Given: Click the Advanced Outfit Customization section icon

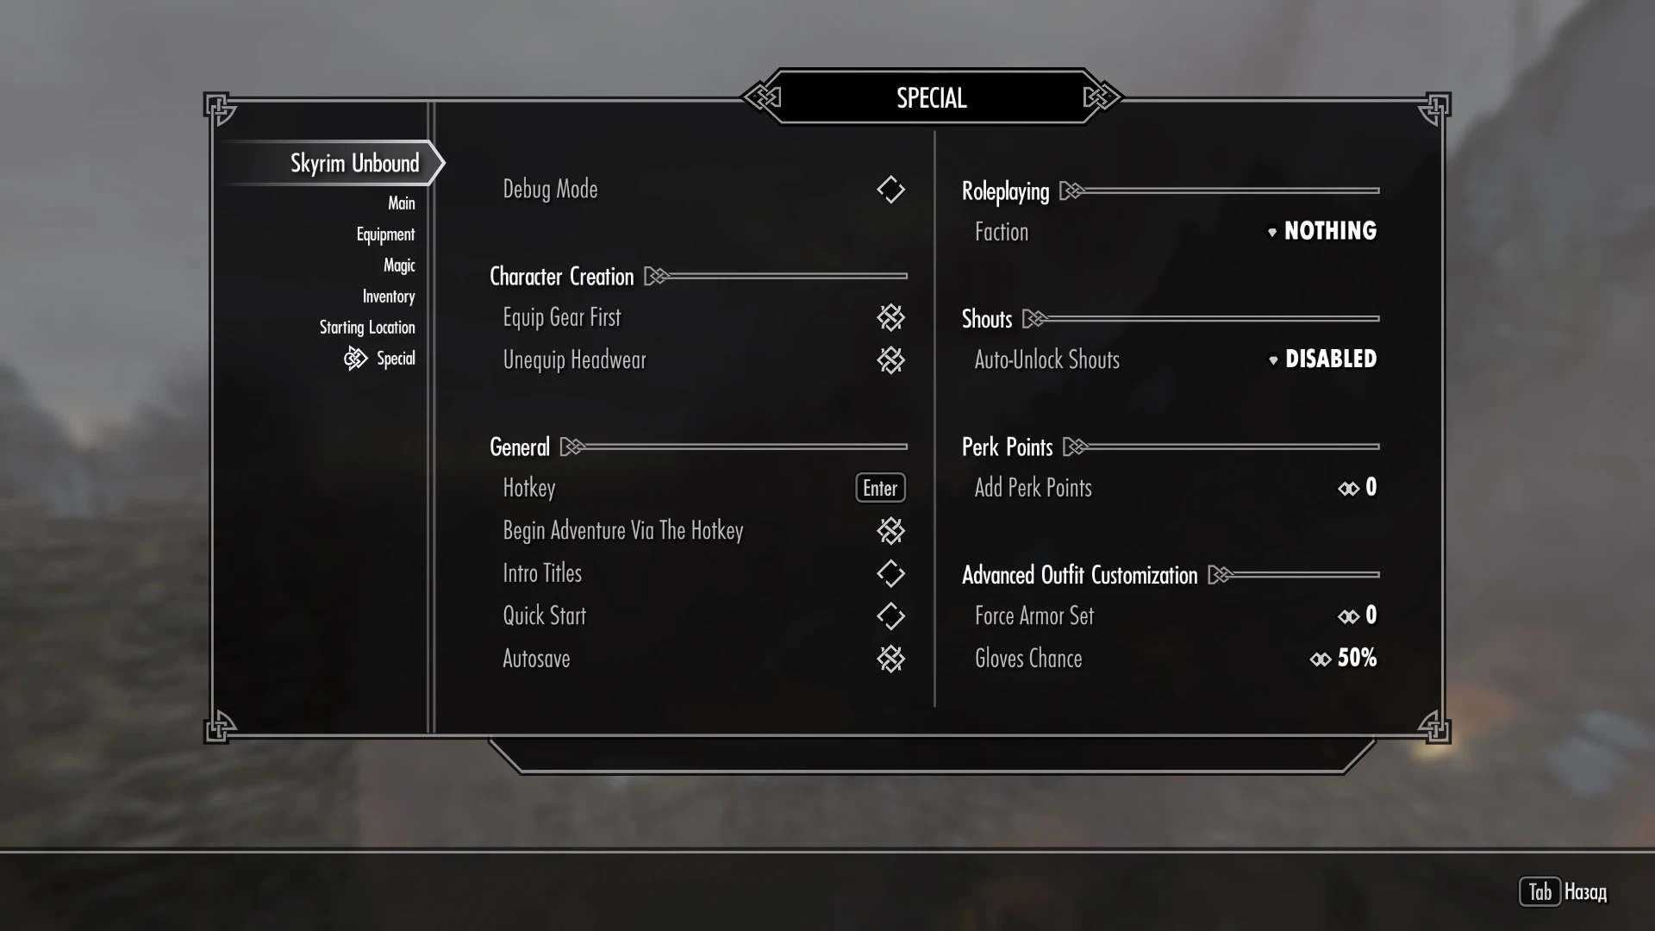Looking at the screenshot, I should [x=1226, y=575].
